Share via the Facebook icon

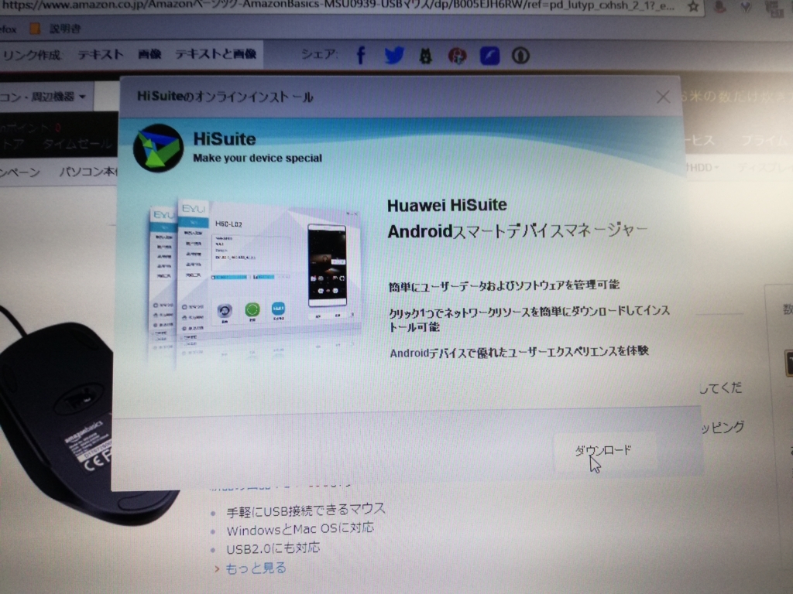[361, 55]
